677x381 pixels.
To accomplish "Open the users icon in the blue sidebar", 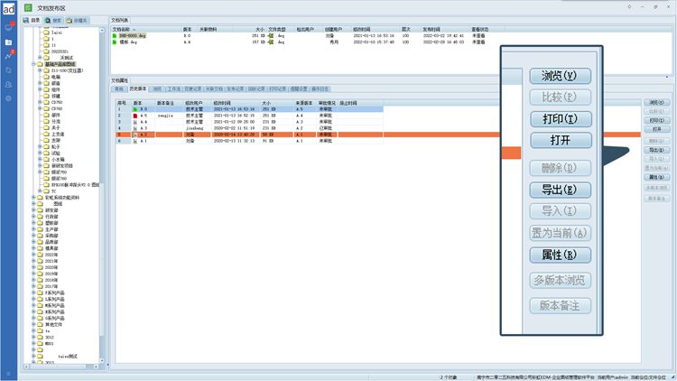I will point(8,83).
